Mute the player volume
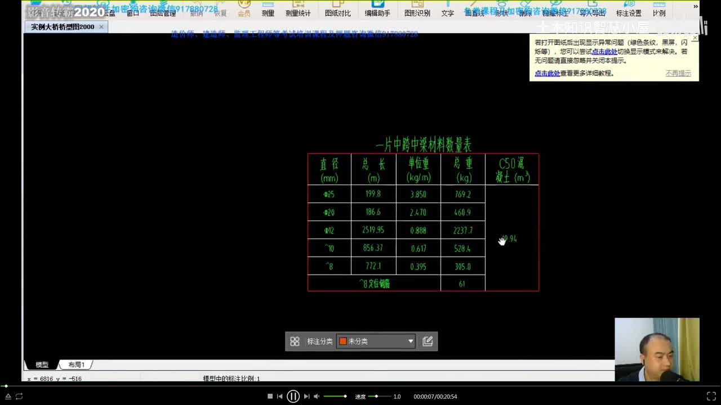This screenshot has height=405, width=721. [317, 397]
